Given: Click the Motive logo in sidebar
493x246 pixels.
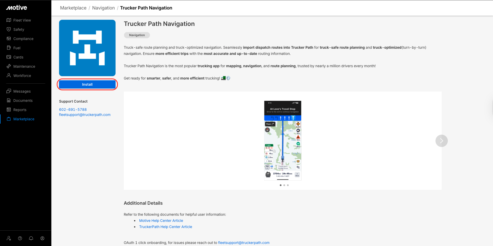Looking at the screenshot, I should click(x=17, y=8).
